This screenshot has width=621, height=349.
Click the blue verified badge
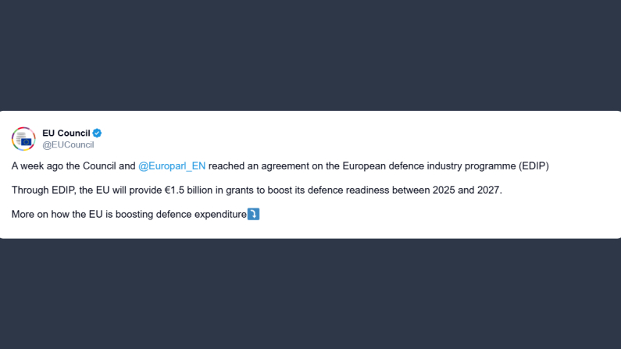point(98,133)
